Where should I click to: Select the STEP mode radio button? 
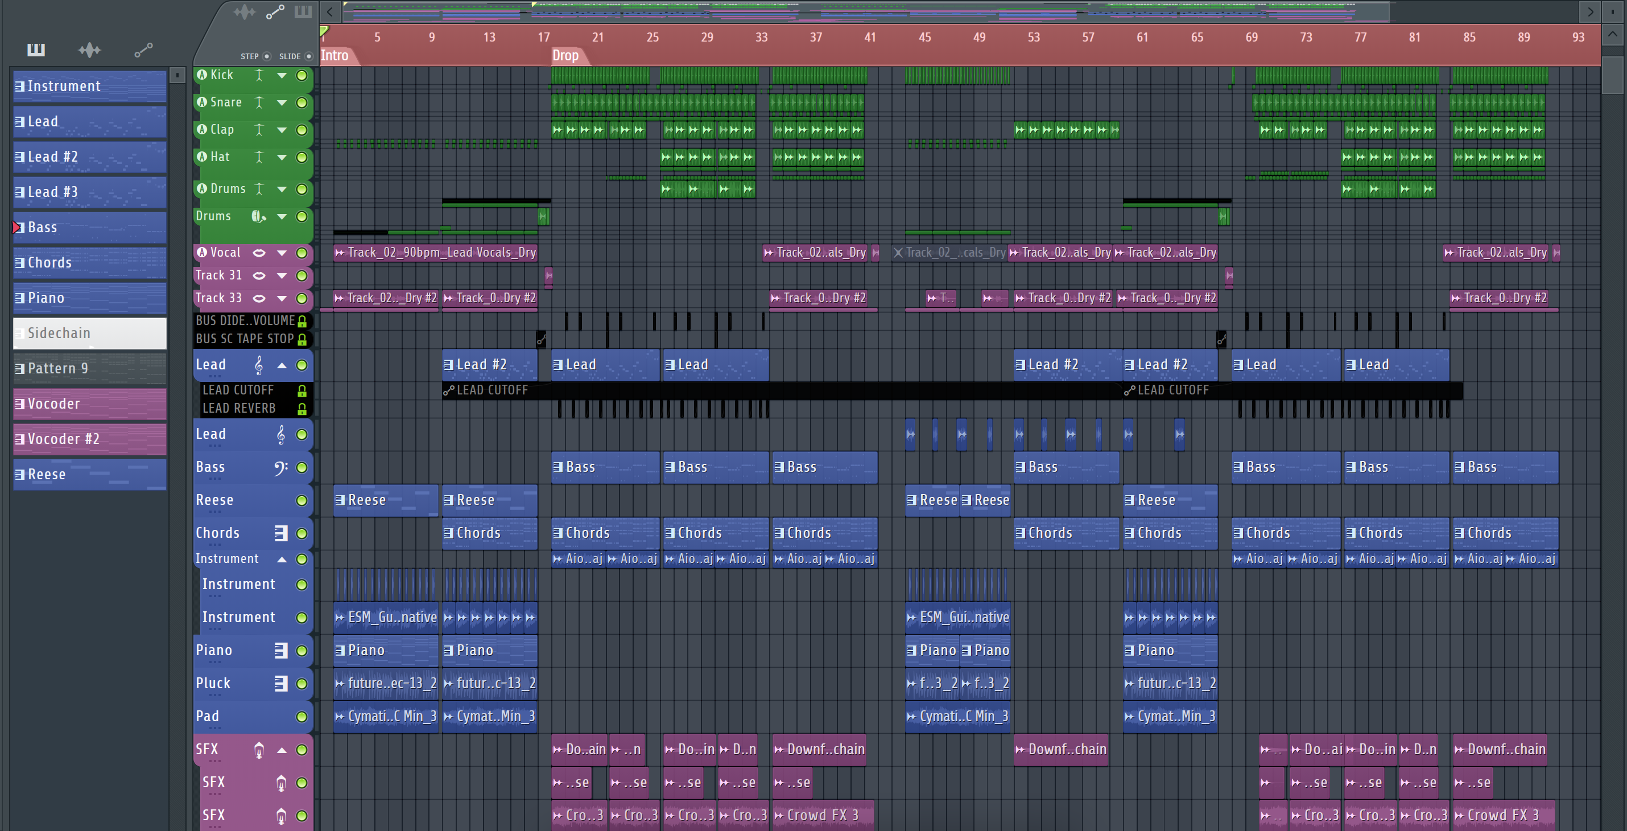pos(267,56)
